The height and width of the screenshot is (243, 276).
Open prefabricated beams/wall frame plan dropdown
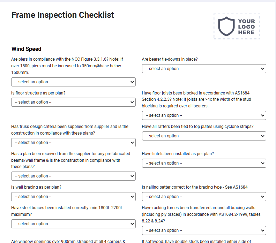(73, 176)
